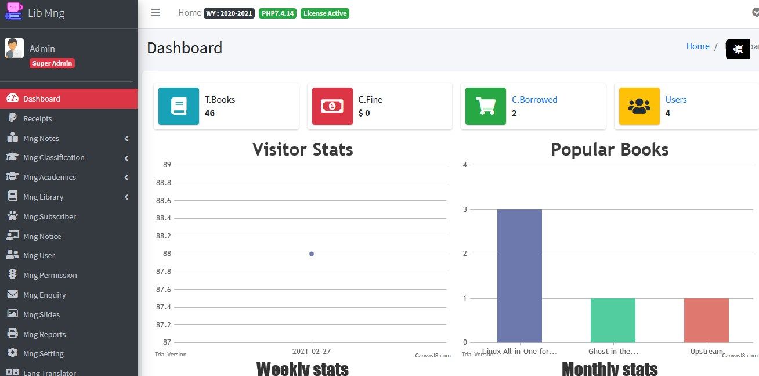759x376 pixels.
Task: Click the blue Linux All-in-One bar
Action: [x=519, y=276]
